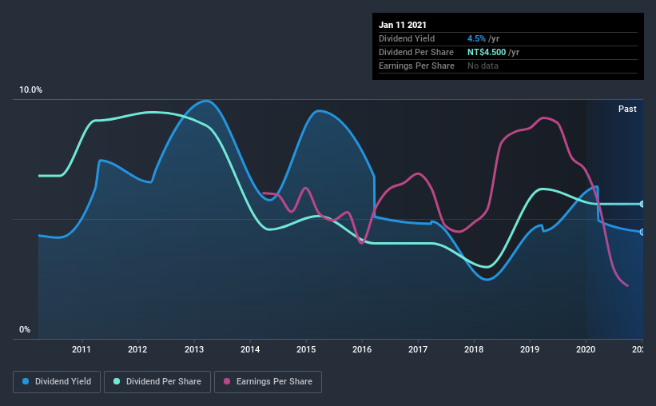The width and height of the screenshot is (656, 406).
Task: Click the tooltip Earnings Per Share row label
Action: click(416, 66)
